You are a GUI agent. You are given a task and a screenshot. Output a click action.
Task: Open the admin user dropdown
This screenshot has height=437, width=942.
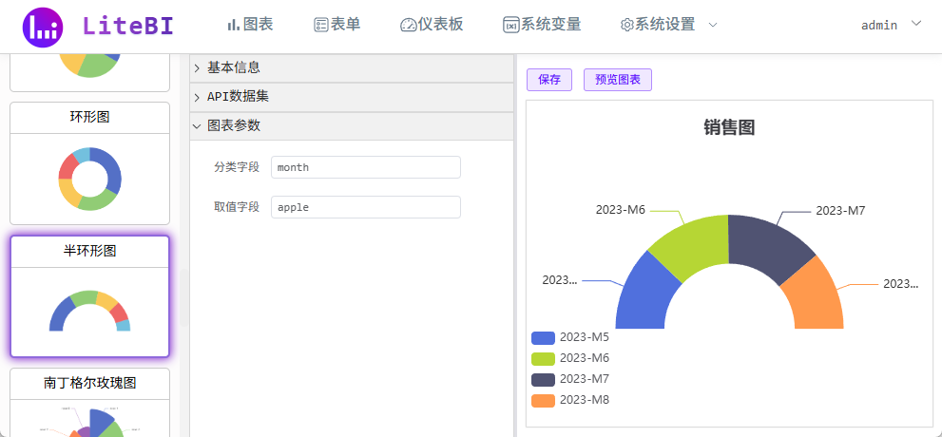(890, 25)
